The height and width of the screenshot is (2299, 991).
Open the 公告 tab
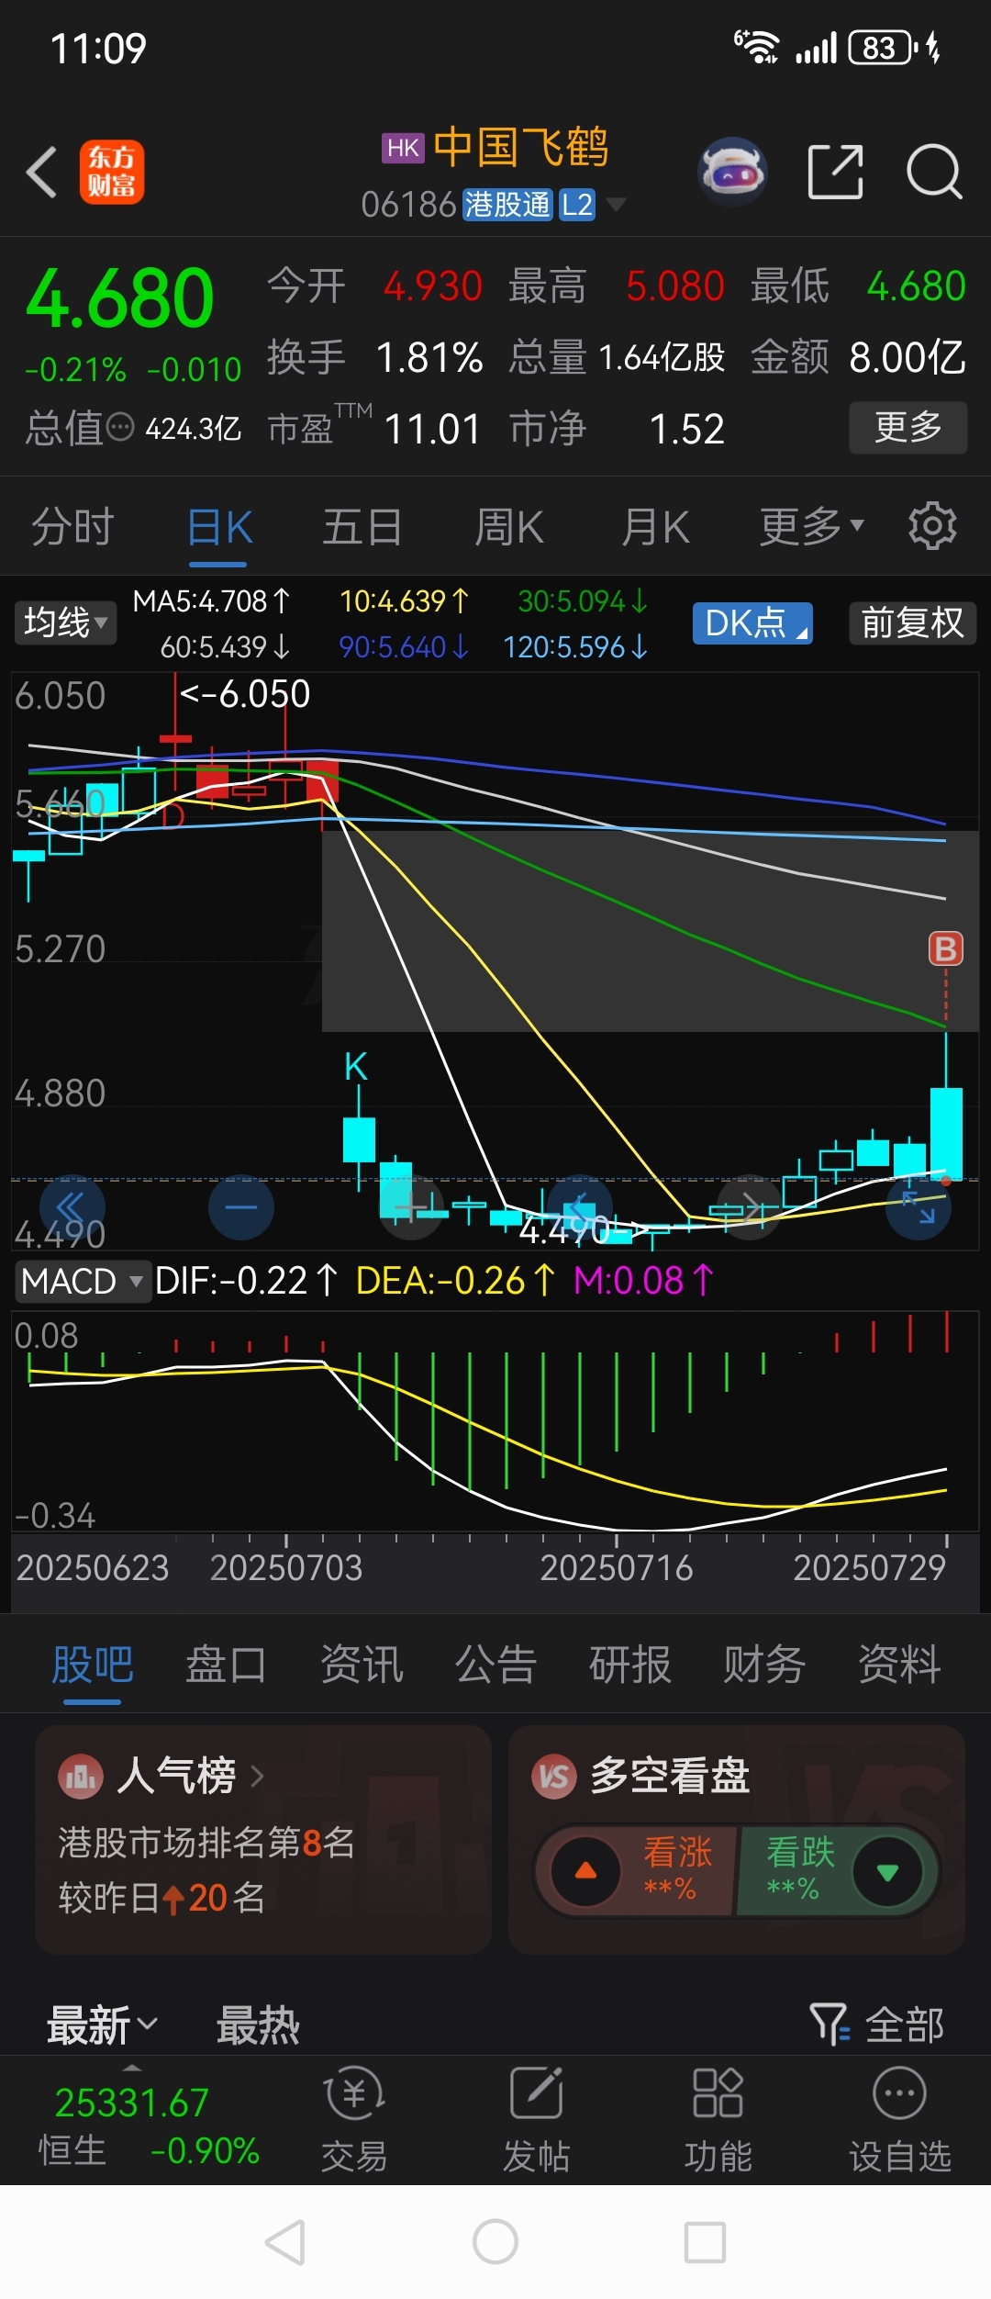click(x=495, y=1665)
